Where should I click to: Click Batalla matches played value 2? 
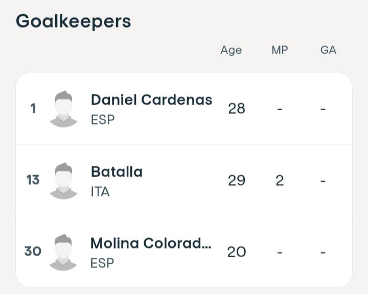[280, 180]
